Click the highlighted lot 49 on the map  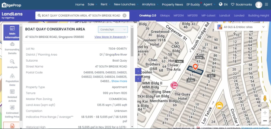(195, 70)
